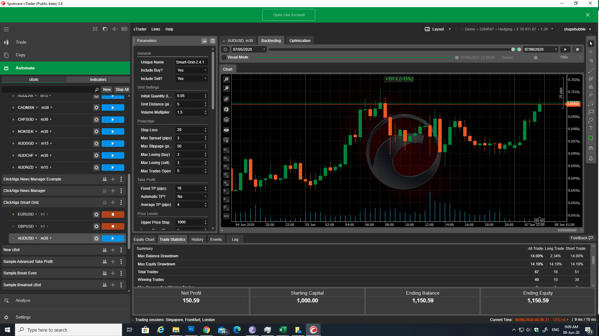Toggle chart viewing options eye icon
Screen dimensions: 599x336
226,130
